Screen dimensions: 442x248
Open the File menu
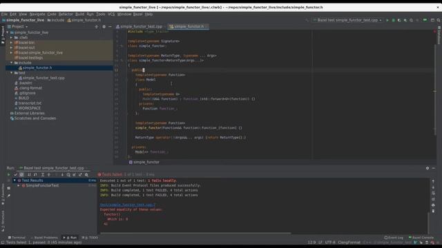[4, 14]
